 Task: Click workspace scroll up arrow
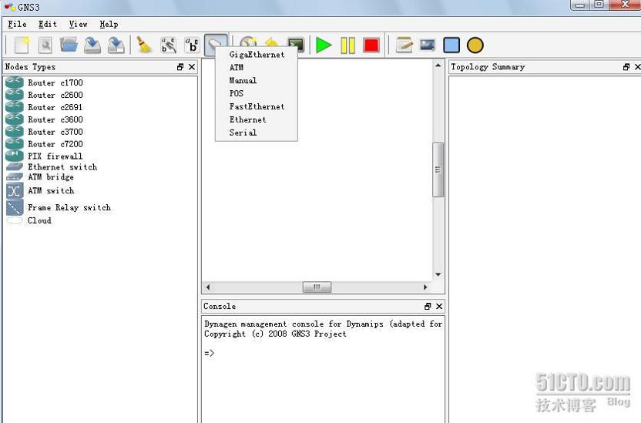[x=438, y=65]
